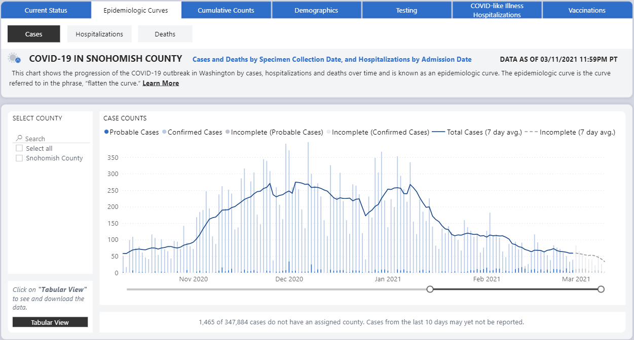The height and width of the screenshot is (340, 634).
Task: Open the Vaccinations tab
Action: pos(587,10)
